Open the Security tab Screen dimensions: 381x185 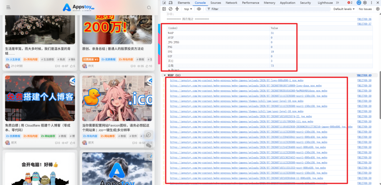pos(306,3)
